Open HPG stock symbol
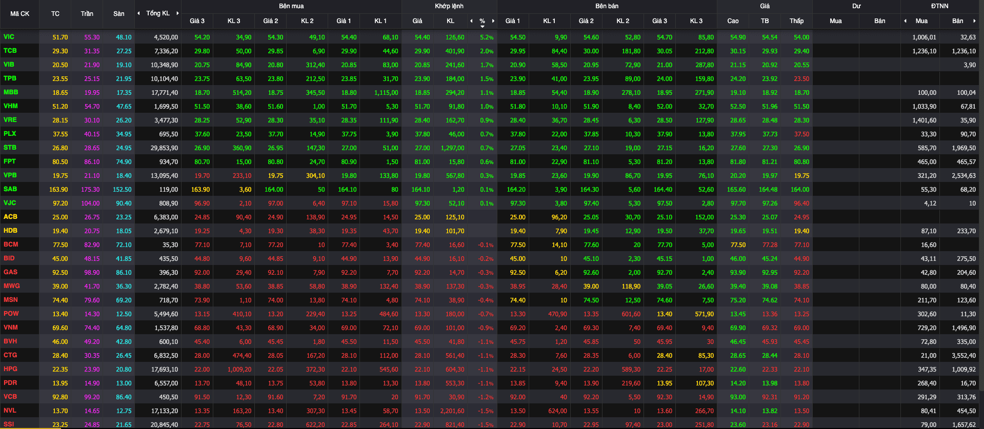This screenshot has width=984, height=429. click(10, 369)
